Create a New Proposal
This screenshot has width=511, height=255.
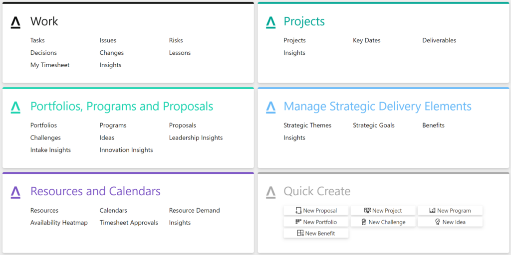tap(316, 211)
